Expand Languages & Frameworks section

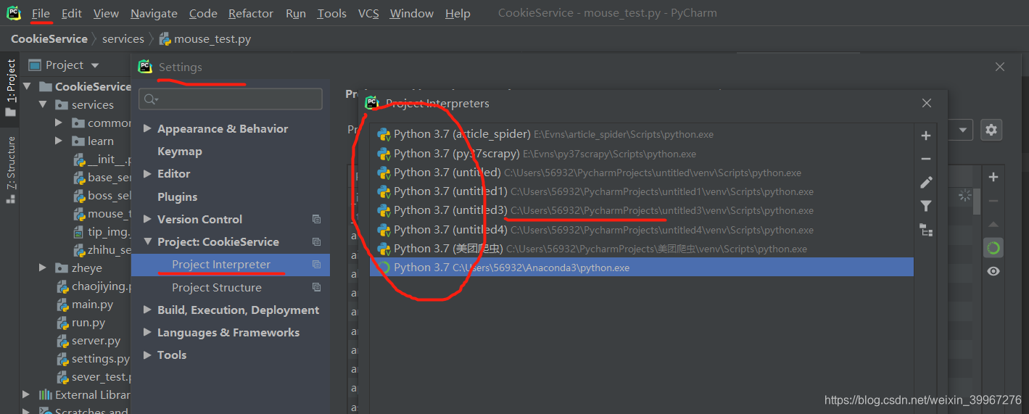[x=147, y=332]
